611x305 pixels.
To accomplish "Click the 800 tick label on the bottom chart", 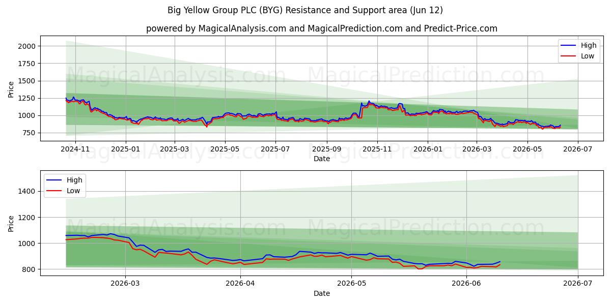I will pos(29,269).
